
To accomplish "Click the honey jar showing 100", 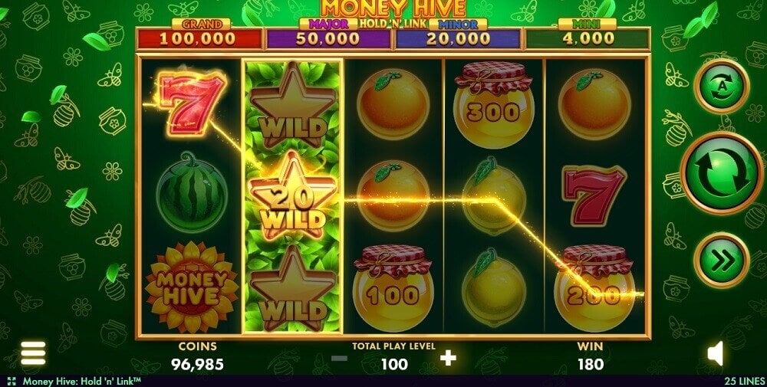I will click(x=393, y=288).
